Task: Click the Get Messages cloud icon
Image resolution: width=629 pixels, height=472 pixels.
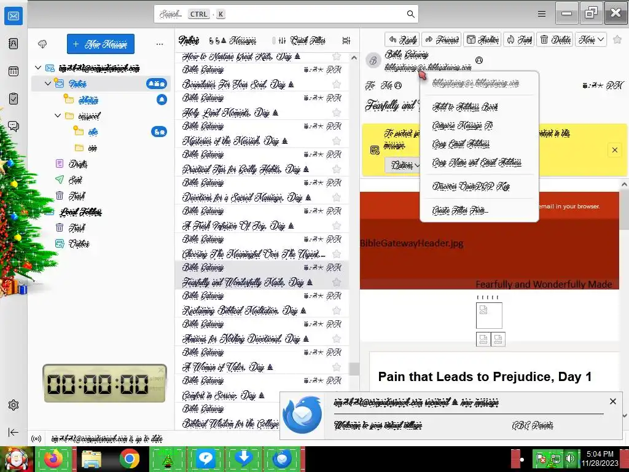Action: [42, 44]
